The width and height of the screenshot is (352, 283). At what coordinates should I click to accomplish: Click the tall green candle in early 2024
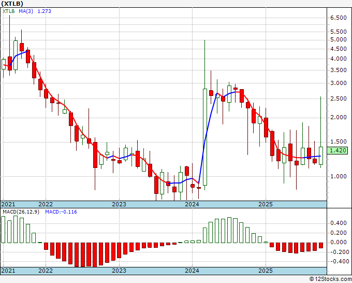pos(205,137)
